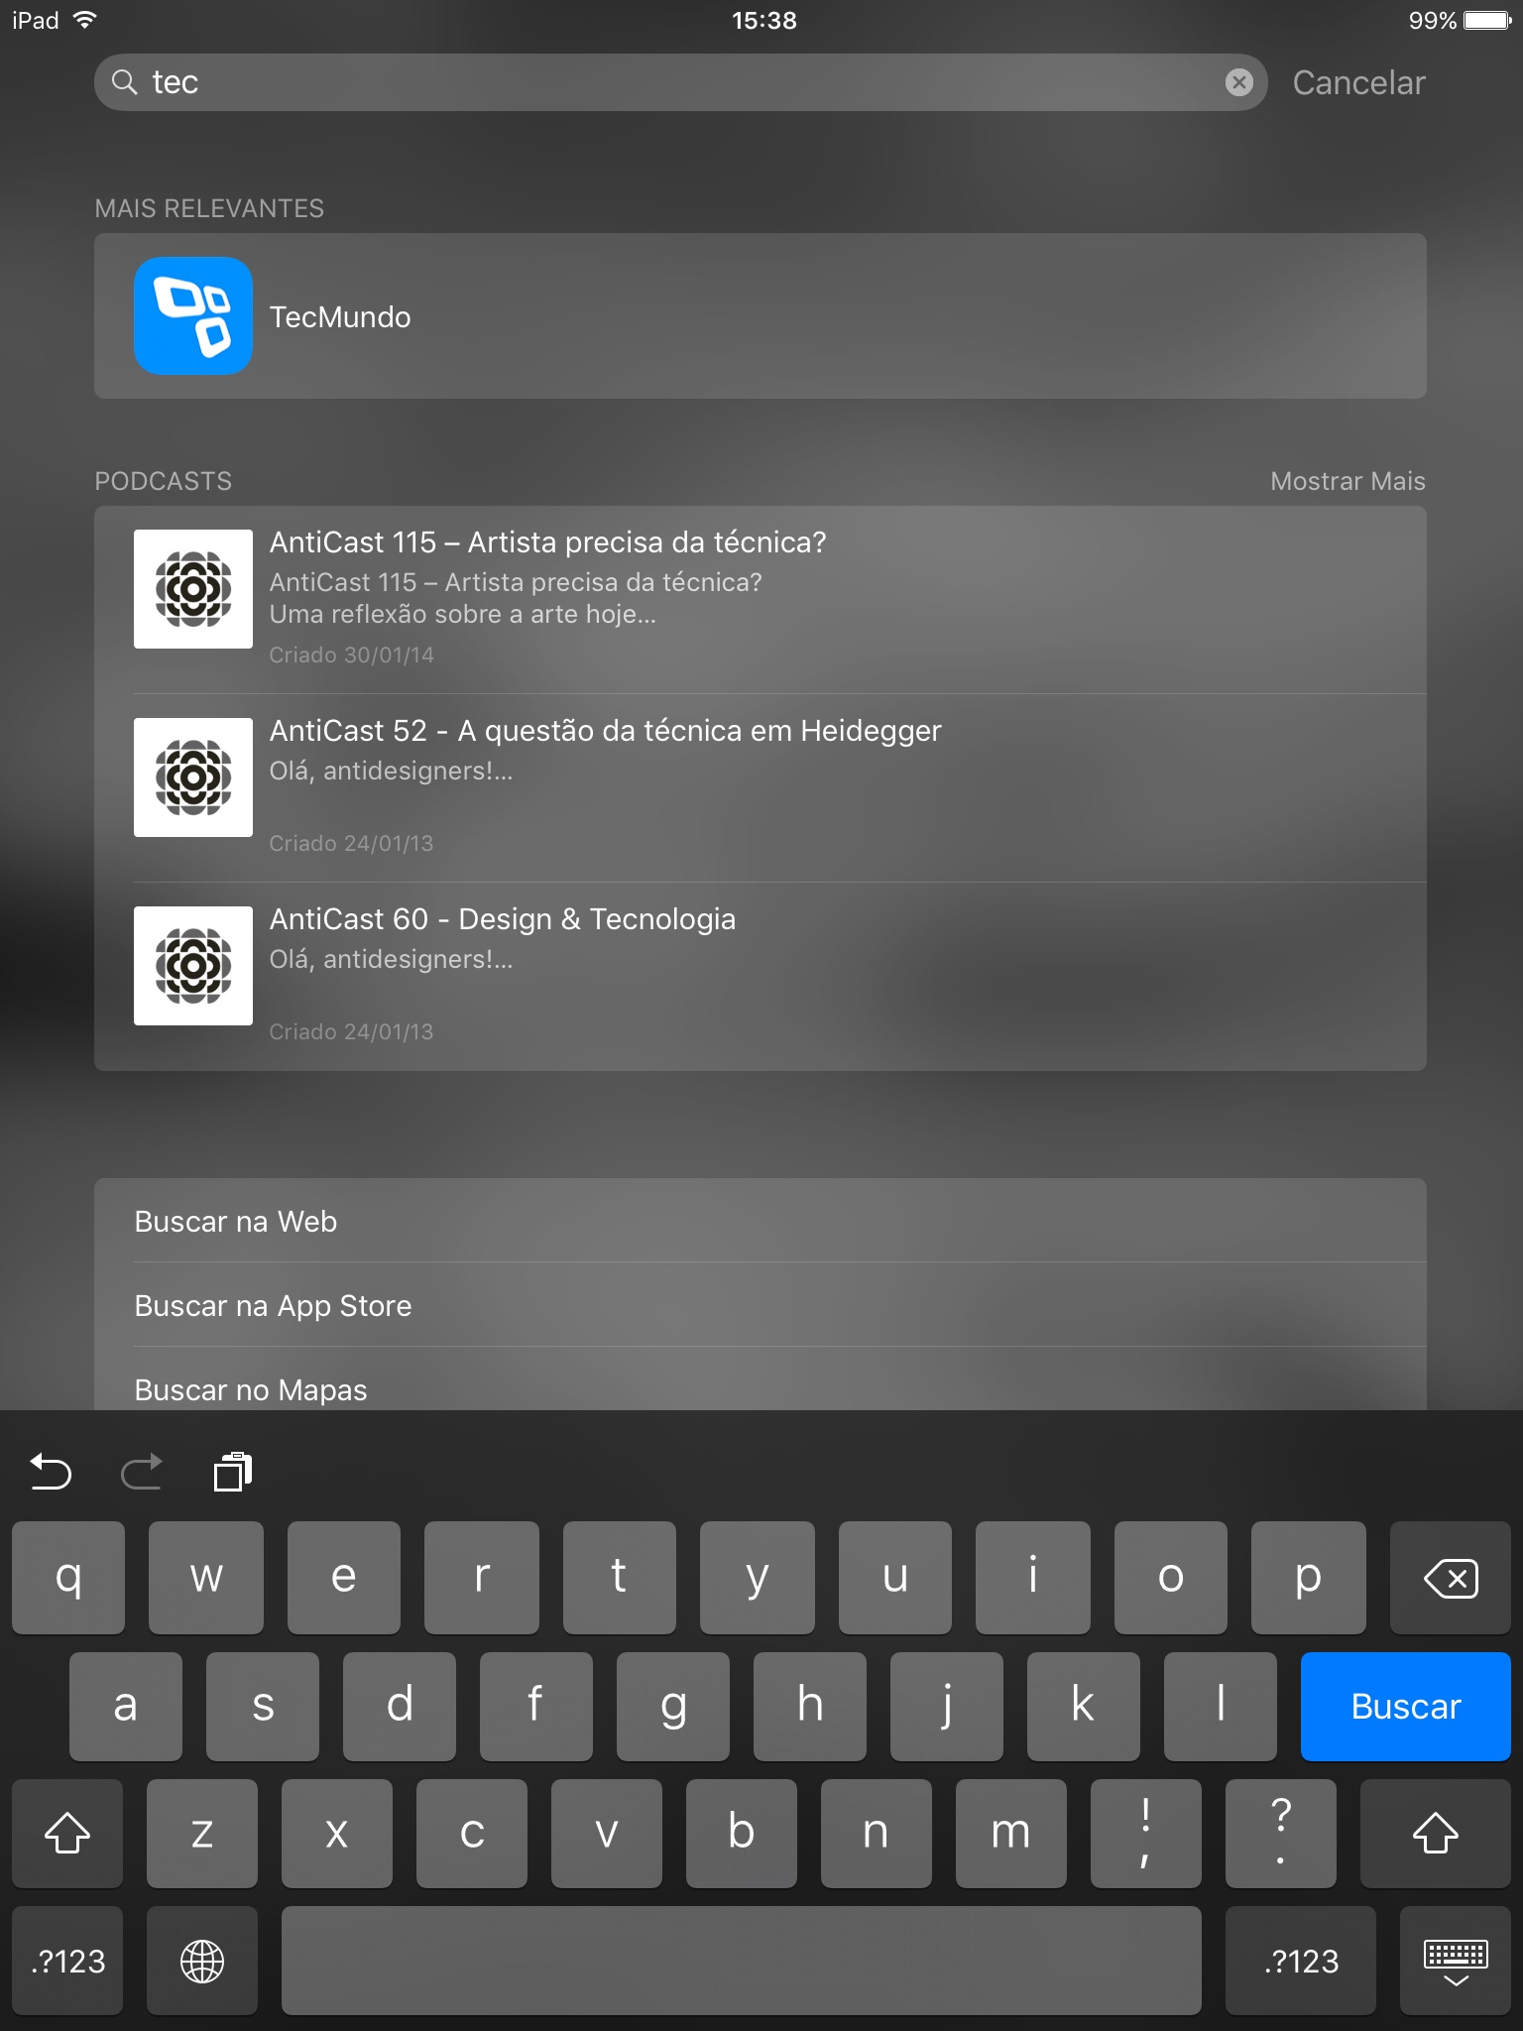This screenshot has width=1523, height=2031.
Task: Open AntiCast 115 podcast artwork thumbnail
Action: pos(193,589)
